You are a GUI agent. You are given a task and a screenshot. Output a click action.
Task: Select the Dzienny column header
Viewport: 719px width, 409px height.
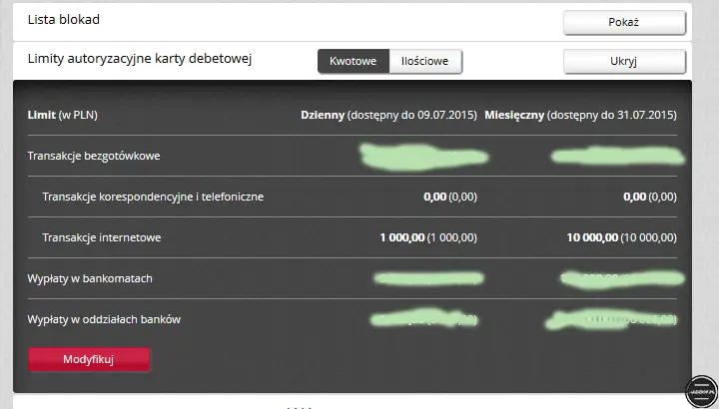coord(388,115)
